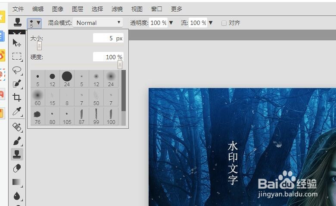Click the Clone Stamp icon in options bar
The image size is (336, 206).
18,22
